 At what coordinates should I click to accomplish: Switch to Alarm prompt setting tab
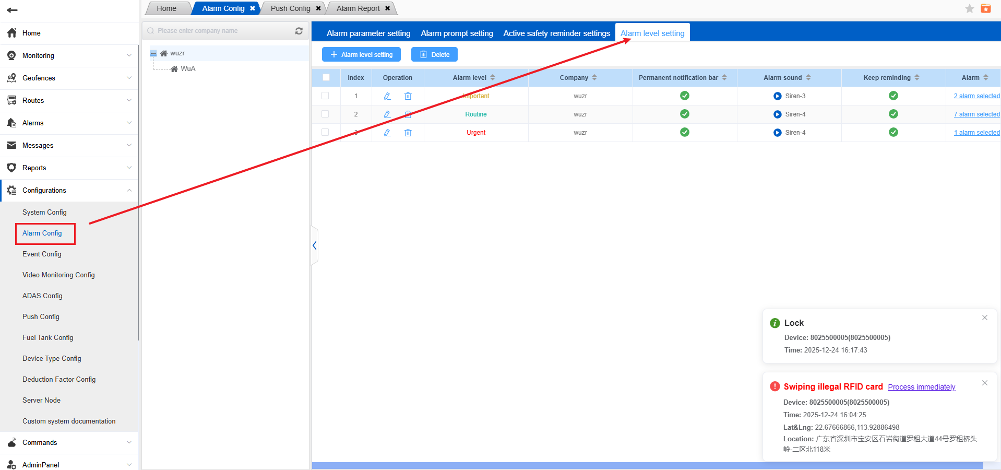tap(457, 33)
